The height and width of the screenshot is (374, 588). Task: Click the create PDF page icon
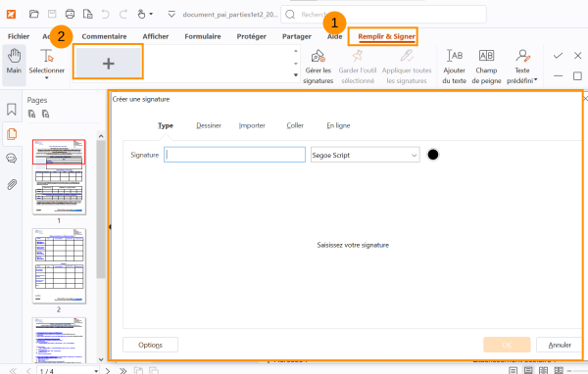[88, 15]
